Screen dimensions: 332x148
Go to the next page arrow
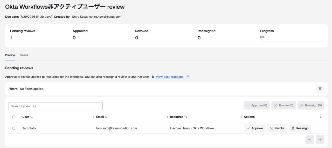pos(320,139)
